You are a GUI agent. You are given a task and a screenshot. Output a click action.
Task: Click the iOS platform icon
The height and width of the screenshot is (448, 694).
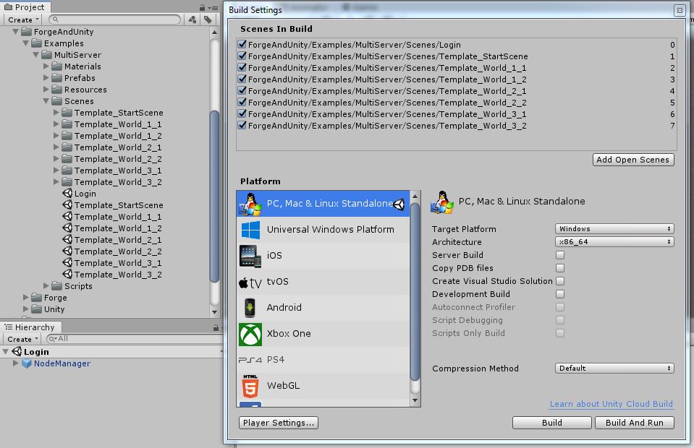[250, 256]
